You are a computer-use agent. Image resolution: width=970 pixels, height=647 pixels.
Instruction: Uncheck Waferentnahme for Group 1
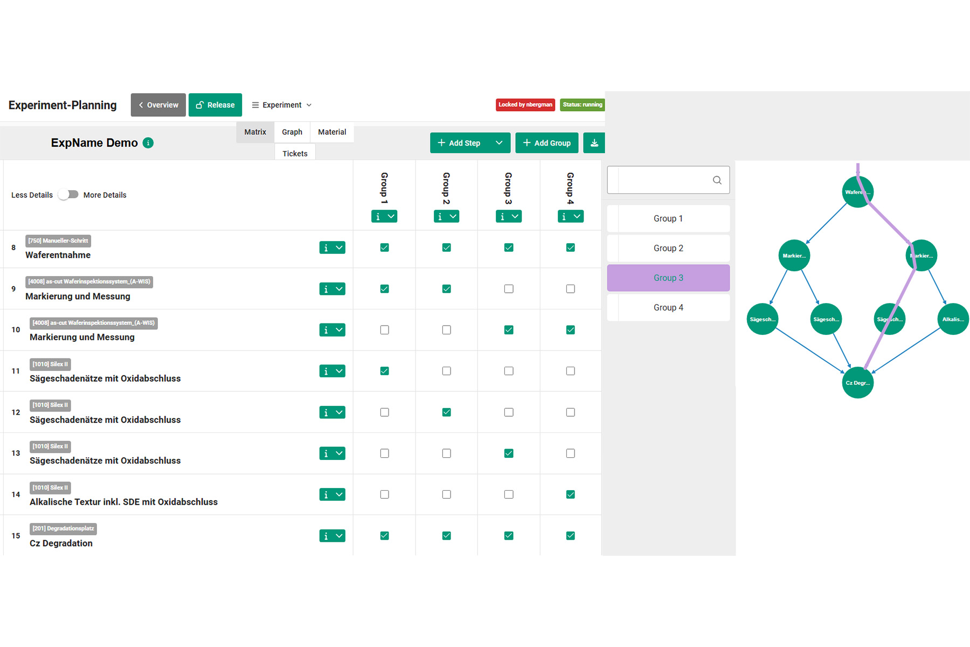click(384, 247)
